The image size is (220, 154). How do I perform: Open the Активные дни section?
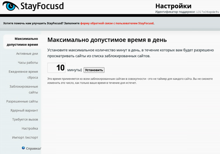[x=27, y=53]
